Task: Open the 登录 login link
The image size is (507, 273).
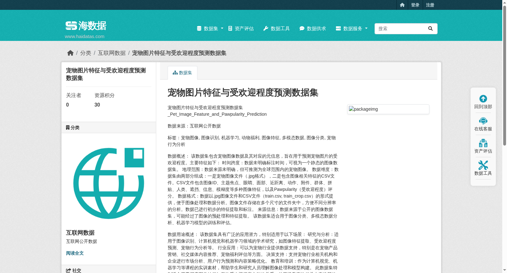Action: coord(415,5)
